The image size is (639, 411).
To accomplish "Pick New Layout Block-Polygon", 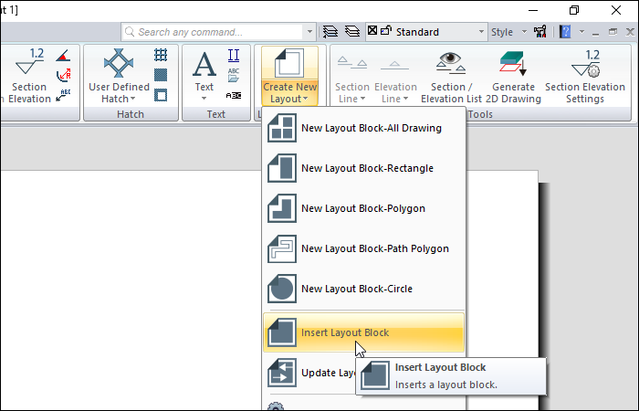I will [363, 209].
